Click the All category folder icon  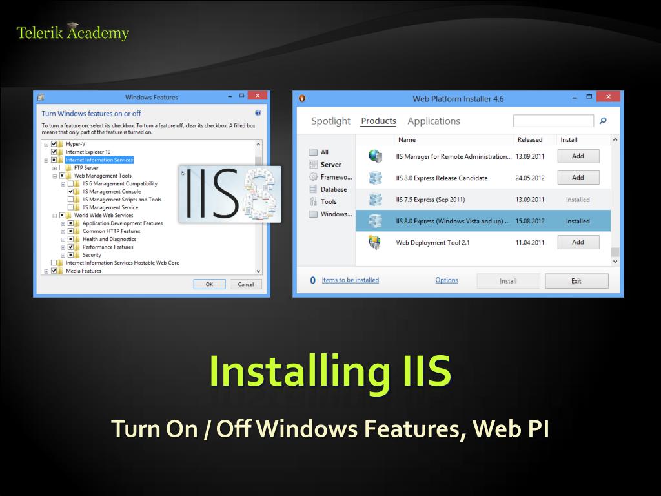(x=313, y=152)
